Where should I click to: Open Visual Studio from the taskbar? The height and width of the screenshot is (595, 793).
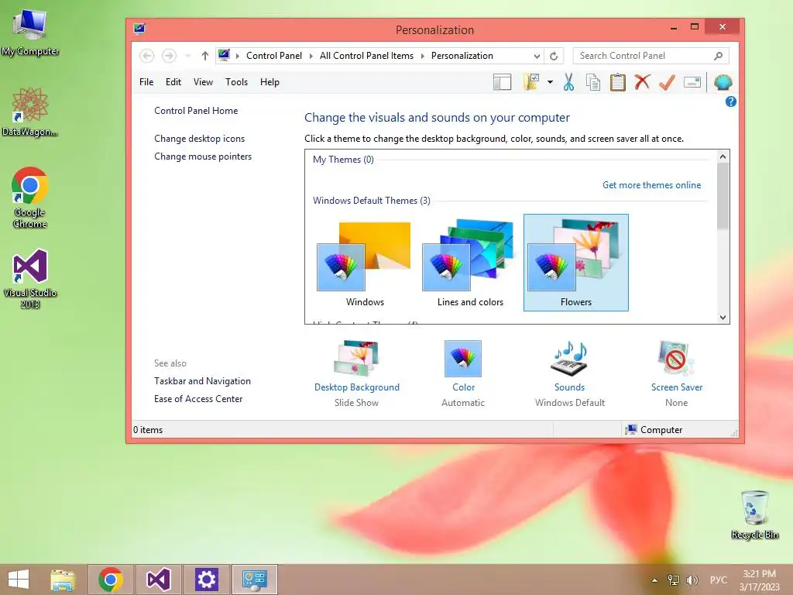point(158,580)
